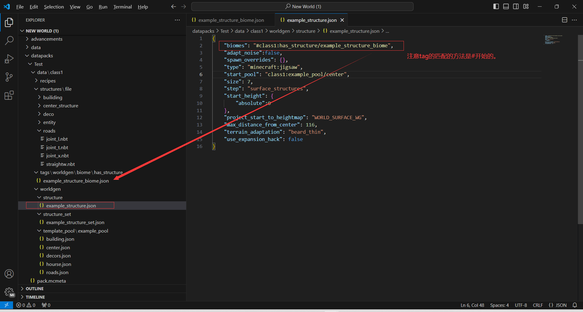The height and width of the screenshot is (312, 583).
Task: Open the View menu
Action: click(x=75, y=7)
